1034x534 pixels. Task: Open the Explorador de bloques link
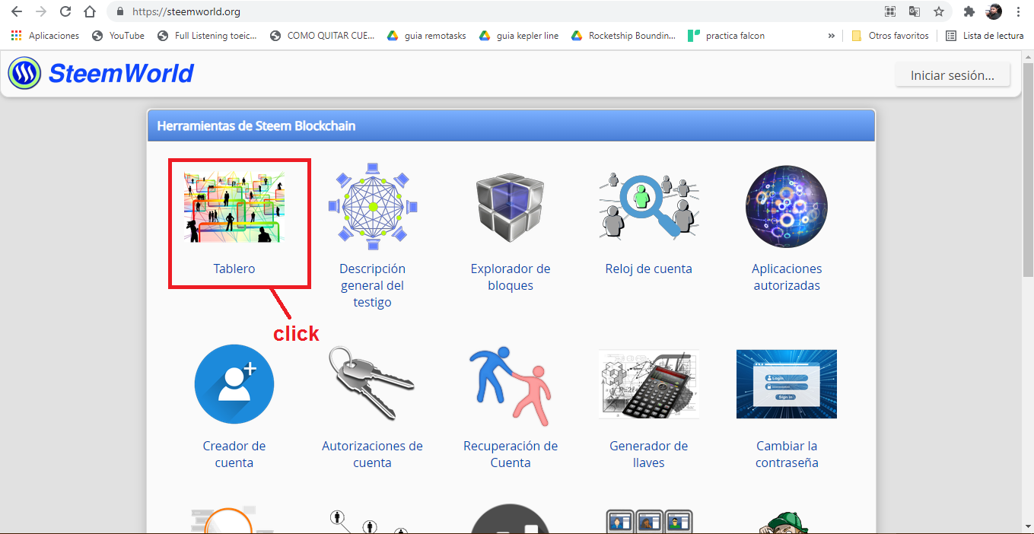(x=511, y=277)
